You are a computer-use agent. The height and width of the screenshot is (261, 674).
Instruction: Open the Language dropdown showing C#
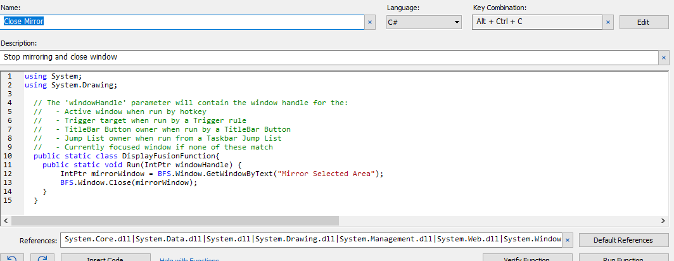424,22
